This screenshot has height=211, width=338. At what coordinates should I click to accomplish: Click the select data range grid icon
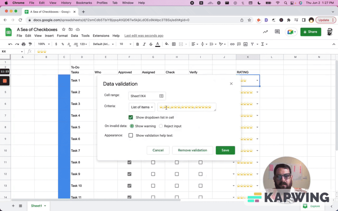161,96
